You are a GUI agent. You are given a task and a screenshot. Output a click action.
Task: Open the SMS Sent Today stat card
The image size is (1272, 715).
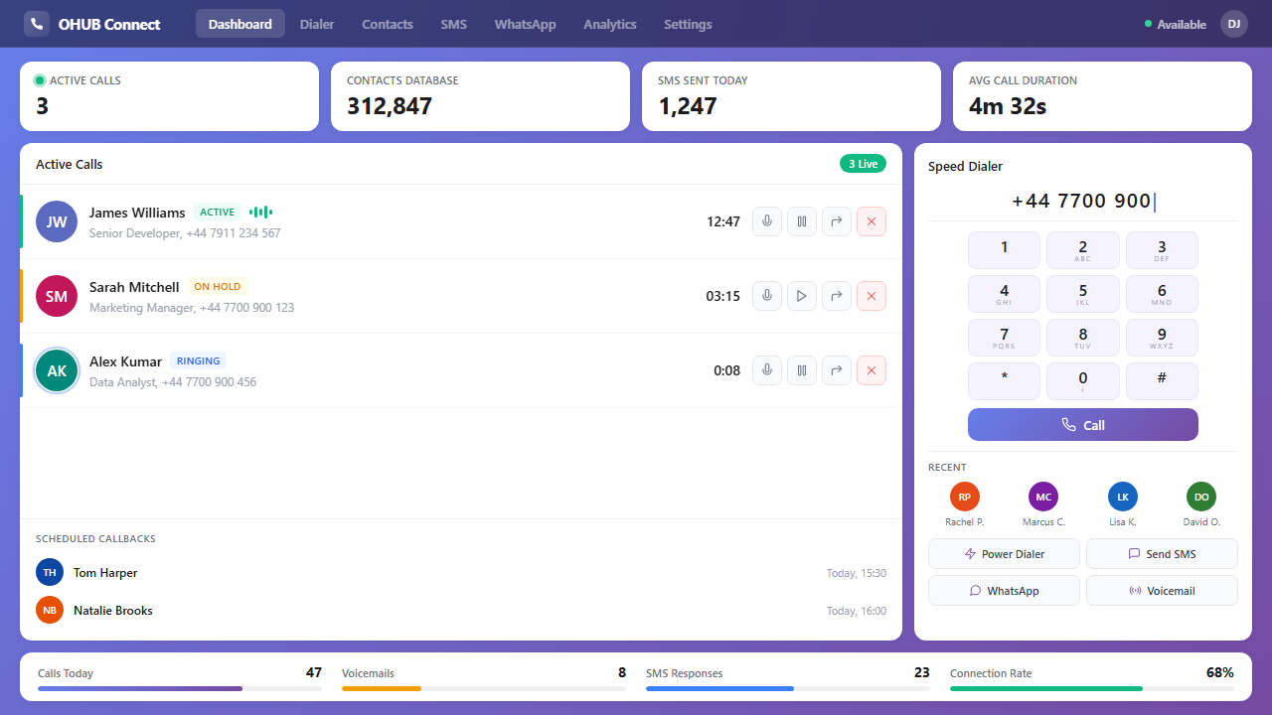pyautogui.click(x=791, y=96)
